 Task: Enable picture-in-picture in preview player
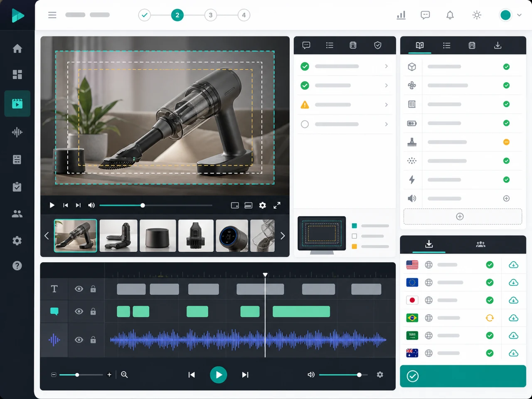[235, 205]
